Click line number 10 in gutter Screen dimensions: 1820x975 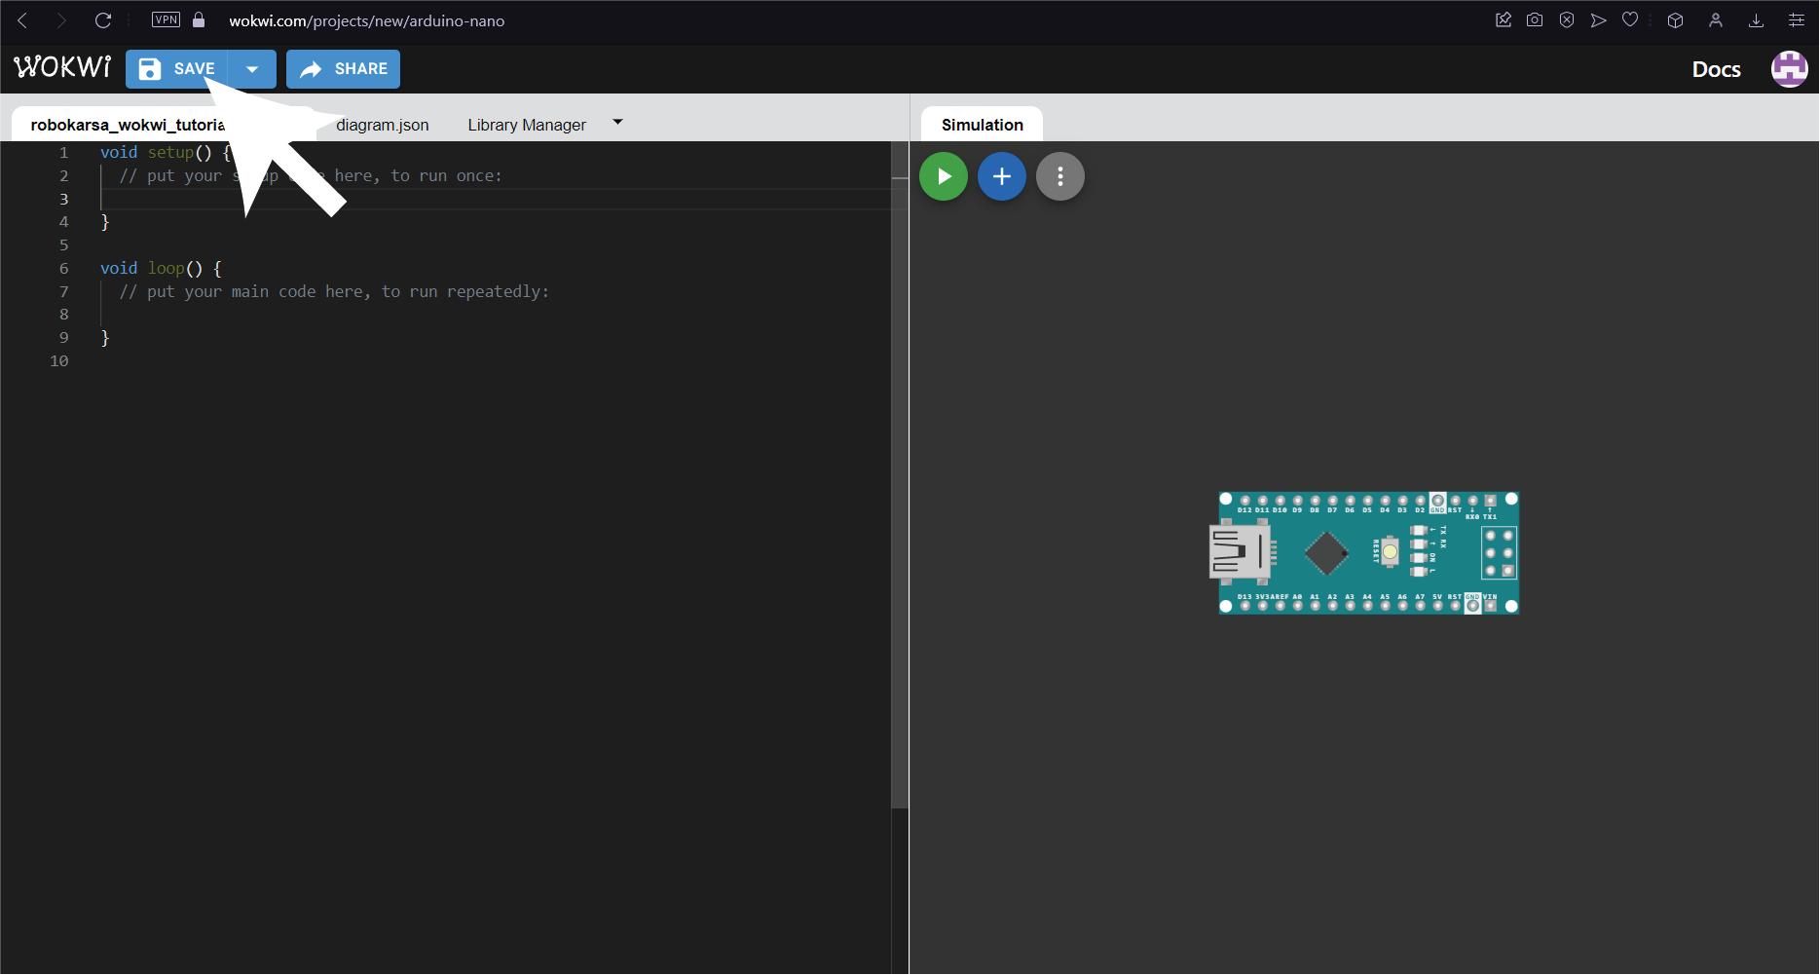click(59, 360)
